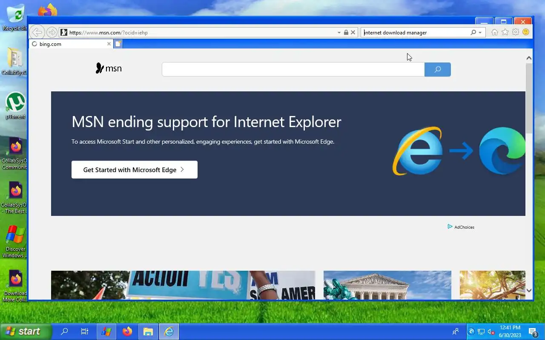The height and width of the screenshot is (340, 545).
Task: Open Task View on the taskbar
Action: (85, 331)
